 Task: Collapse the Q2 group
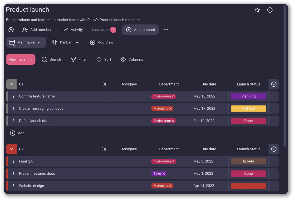pos(11,149)
